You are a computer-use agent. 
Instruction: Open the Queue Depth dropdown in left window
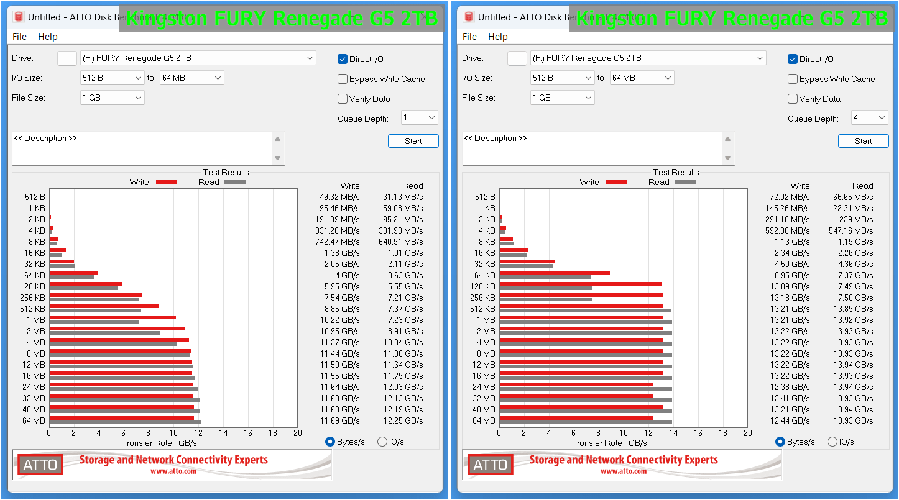419,117
